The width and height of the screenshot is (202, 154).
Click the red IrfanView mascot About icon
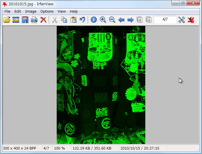pyautogui.click(x=191, y=20)
